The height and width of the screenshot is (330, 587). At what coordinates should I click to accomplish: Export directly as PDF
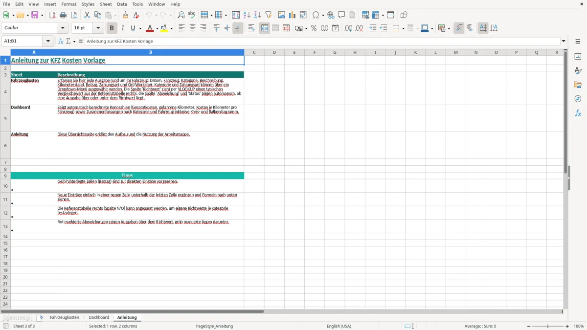pos(52,15)
